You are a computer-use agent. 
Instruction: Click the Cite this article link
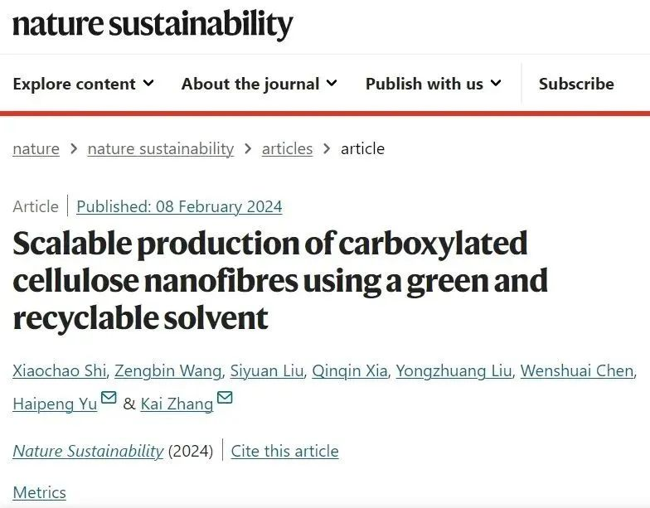284,451
